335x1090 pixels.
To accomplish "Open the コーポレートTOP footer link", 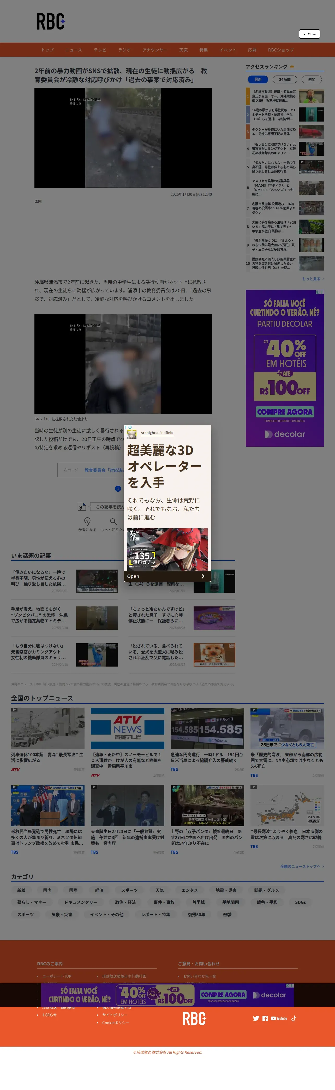I will (57, 976).
